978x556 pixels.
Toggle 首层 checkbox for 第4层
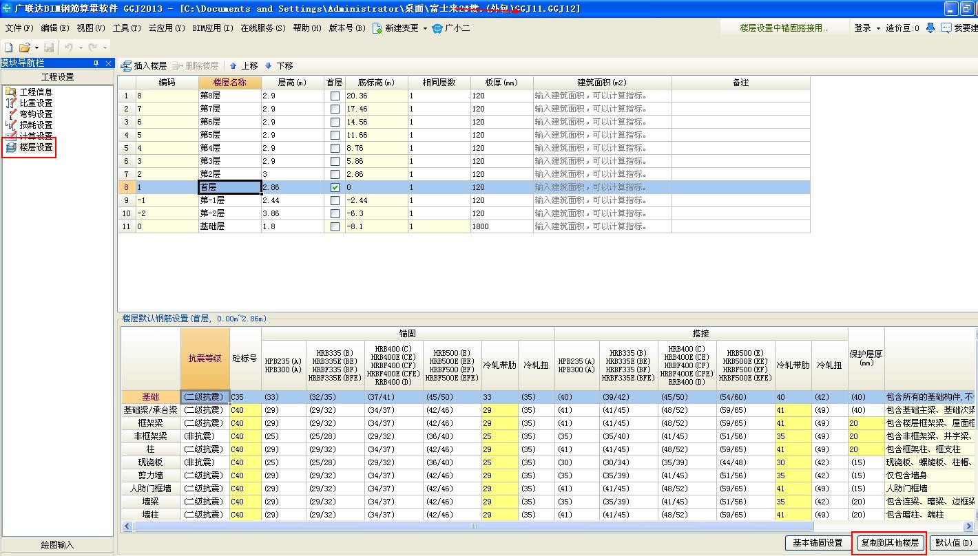tap(335, 148)
